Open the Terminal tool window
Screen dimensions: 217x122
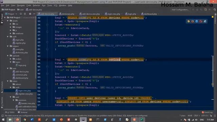click(x=23, y=112)
